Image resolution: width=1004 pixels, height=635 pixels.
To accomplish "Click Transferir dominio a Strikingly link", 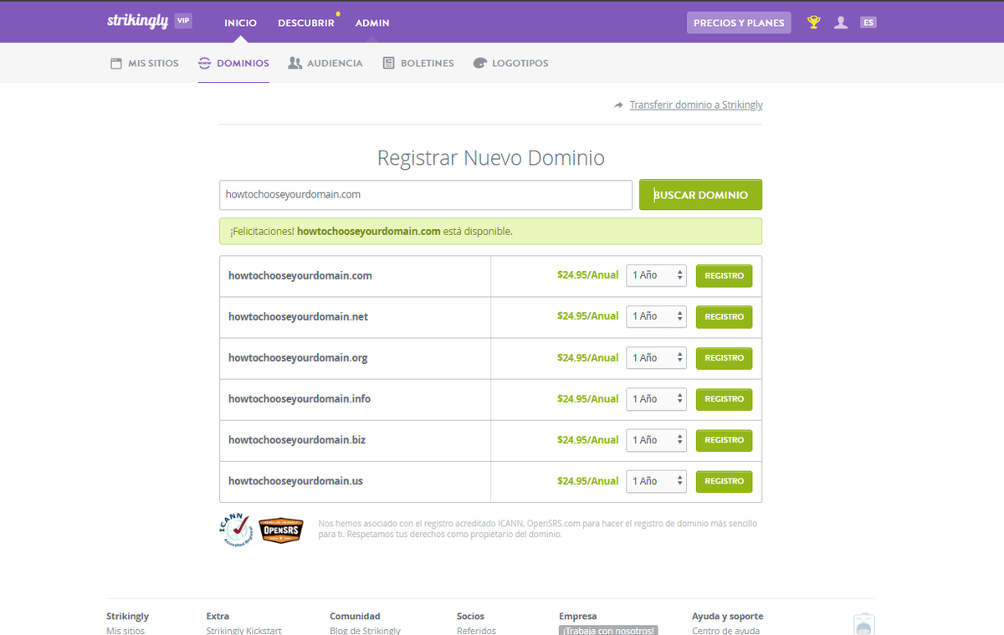I will point(696,105).
